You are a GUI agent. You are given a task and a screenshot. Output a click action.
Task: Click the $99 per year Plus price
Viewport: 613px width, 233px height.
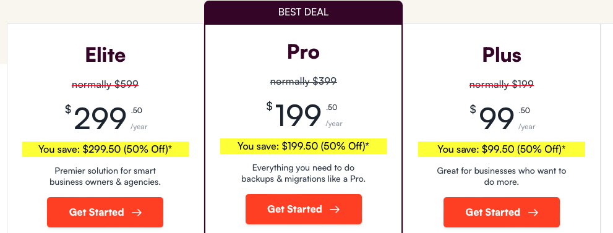[x=502, y=118]
